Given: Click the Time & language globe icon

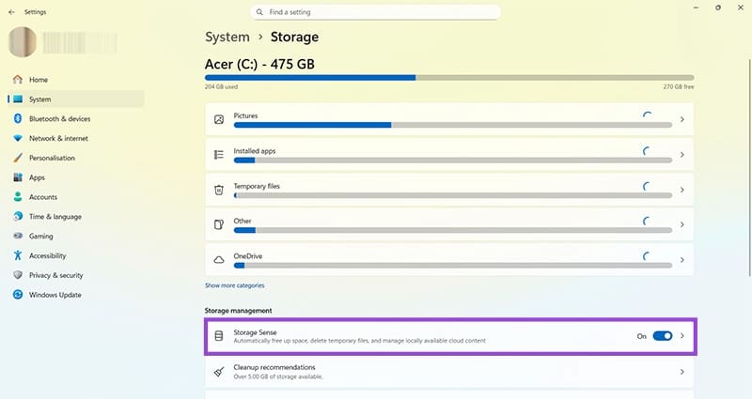Looking at the screenshot, I should pos(18,217).
